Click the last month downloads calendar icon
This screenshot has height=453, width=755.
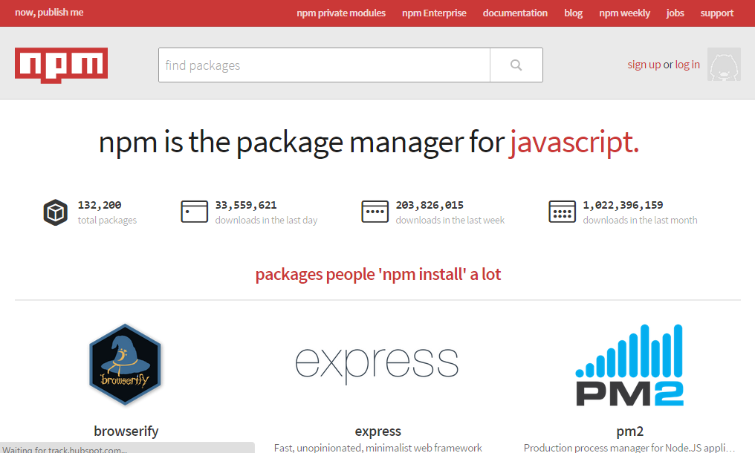[562, 212]
